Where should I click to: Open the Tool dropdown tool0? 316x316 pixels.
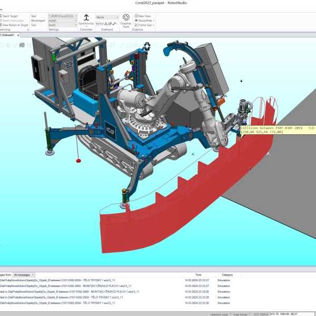(63, 25)
